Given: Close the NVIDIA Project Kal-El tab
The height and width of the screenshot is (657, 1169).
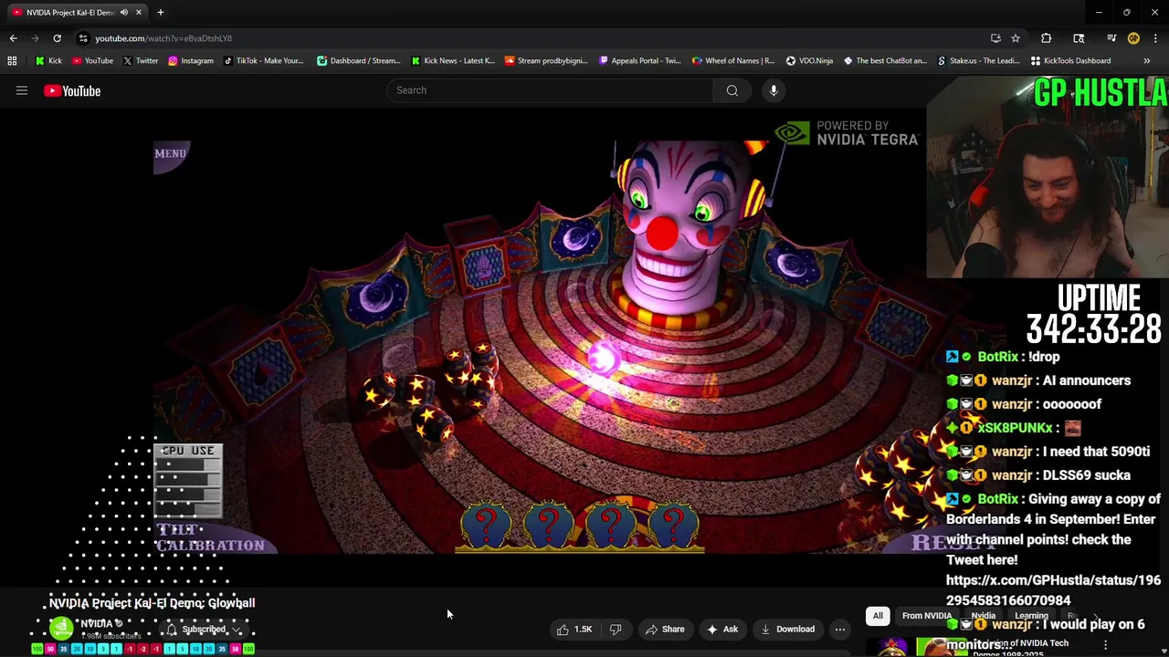Looking at the screenshot, I should pyautogui.click(x=139, y=13).
